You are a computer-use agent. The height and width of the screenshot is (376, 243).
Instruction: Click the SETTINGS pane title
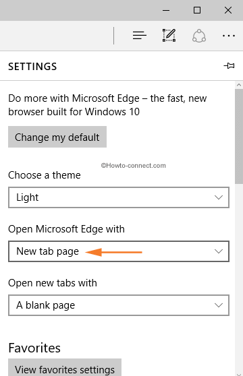(32, 67)
